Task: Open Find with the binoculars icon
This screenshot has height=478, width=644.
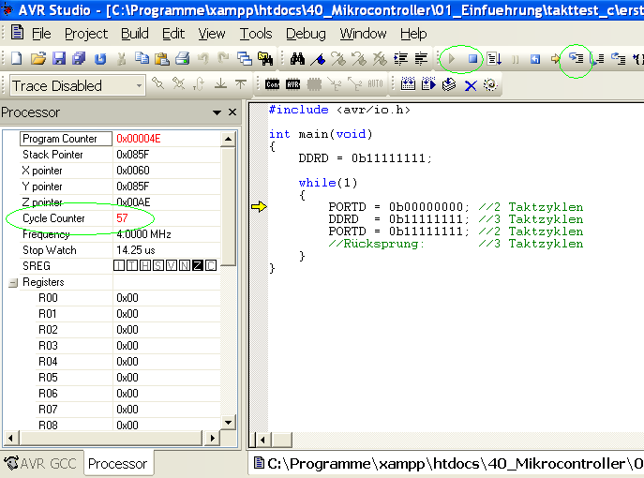Action: (297, 59)
